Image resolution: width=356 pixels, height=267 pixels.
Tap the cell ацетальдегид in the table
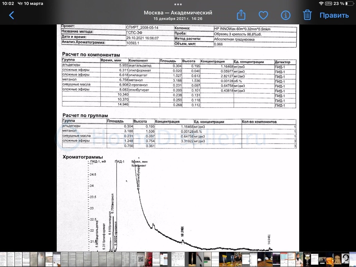[x=140, y=66]
